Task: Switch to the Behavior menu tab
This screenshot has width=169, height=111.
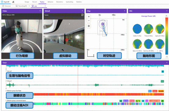Action: click(x=50, y=2)
